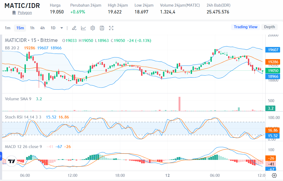Image resolution: width=283 pixels, height=181 pixels.
Task: Click the -41 MACD histogram scale label
Action: (x=271, y=164)
